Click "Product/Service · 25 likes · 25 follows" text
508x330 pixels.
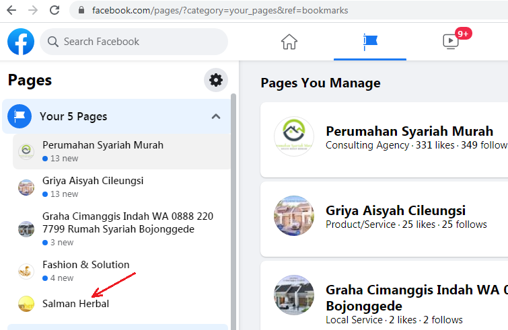(x=406, y=224)
